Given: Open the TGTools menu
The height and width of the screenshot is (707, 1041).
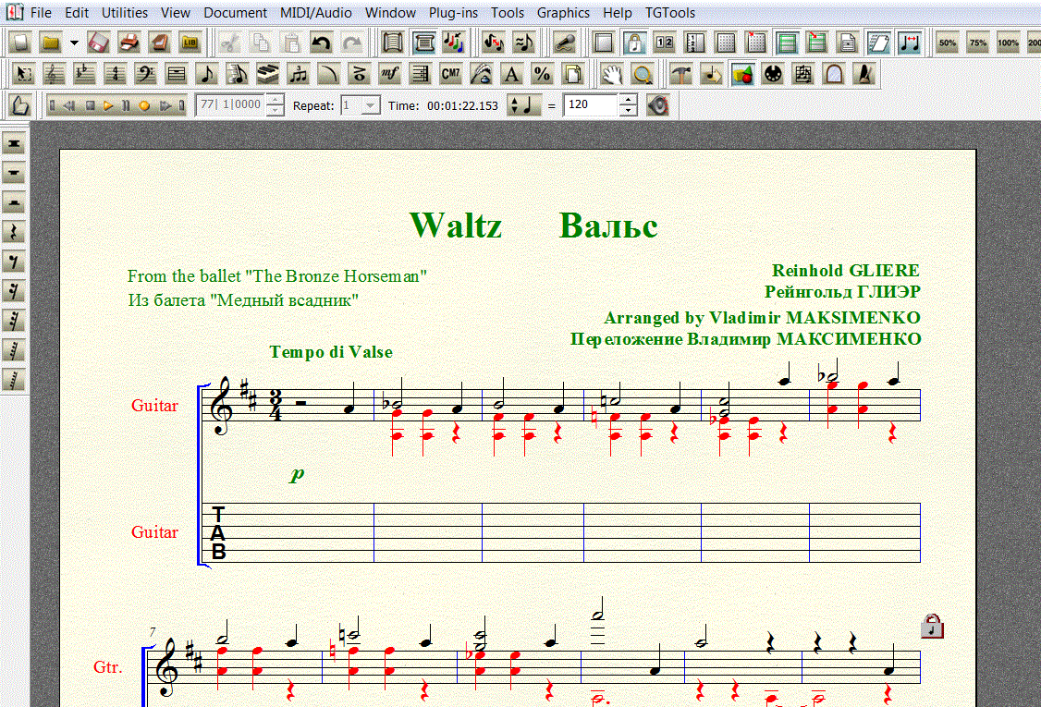Looking at the screenshot, I should click(x=670, y=13).
